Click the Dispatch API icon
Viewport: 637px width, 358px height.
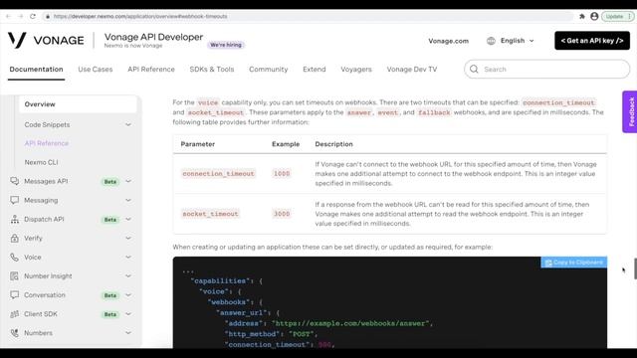(15, 219)
